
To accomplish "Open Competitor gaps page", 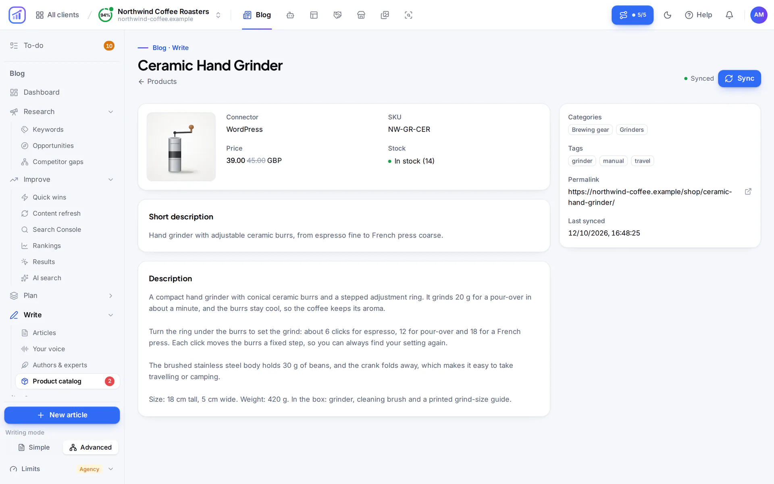I will (x=68, y=162).
